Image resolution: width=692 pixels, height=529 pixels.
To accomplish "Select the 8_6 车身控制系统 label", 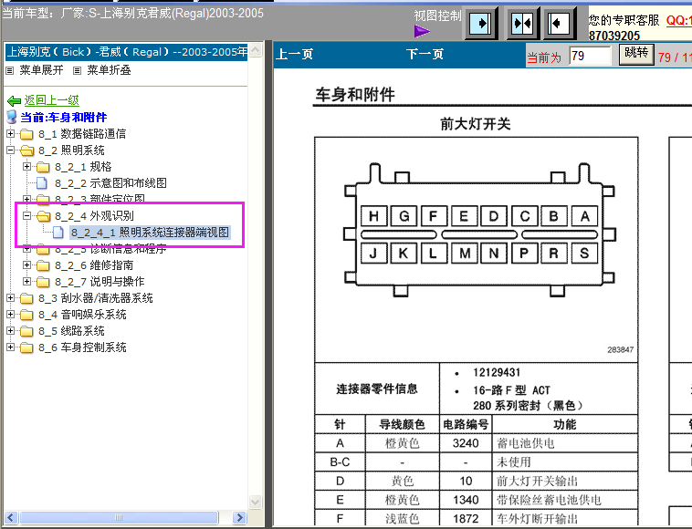I will (x=82, y=347).
